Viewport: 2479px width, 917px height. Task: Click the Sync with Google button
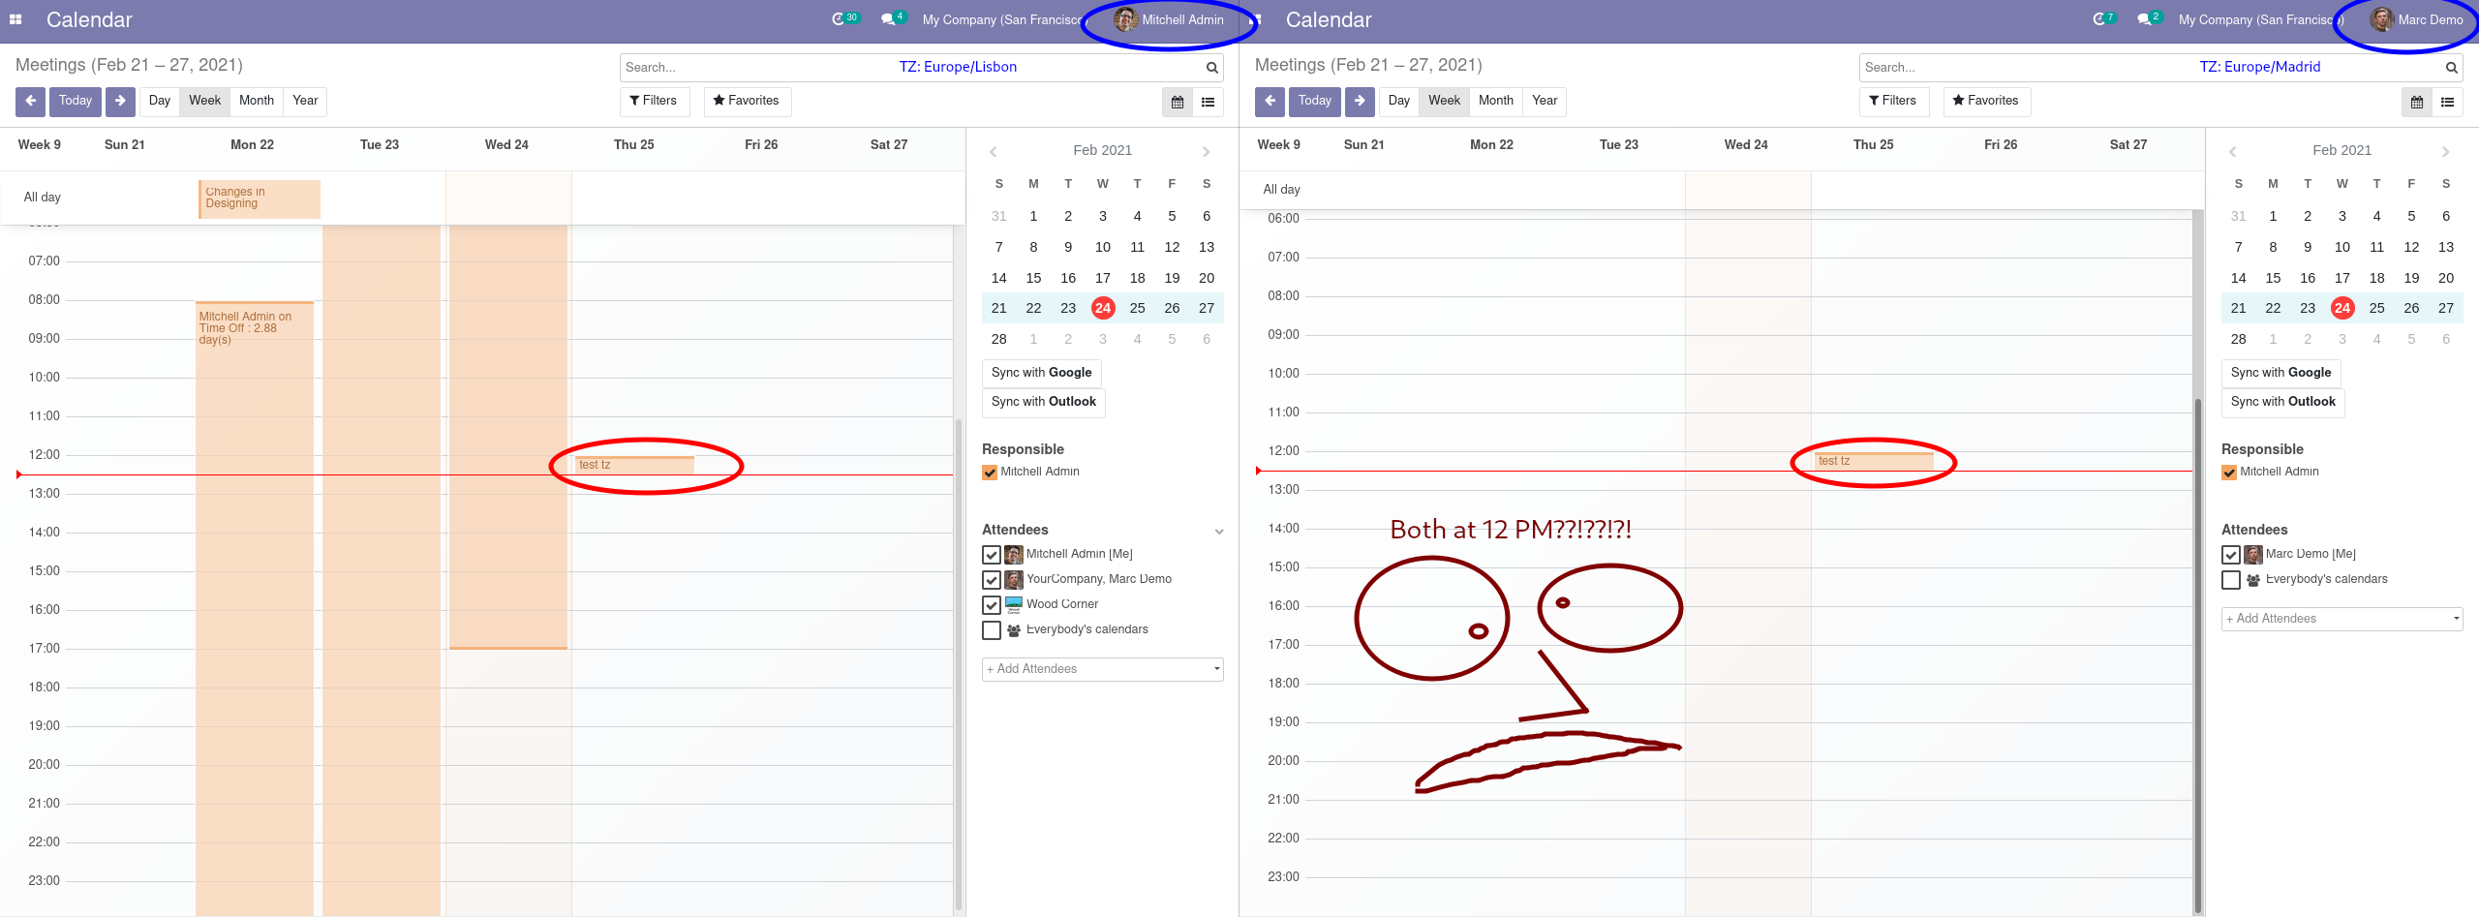(x=1041, y=373)
